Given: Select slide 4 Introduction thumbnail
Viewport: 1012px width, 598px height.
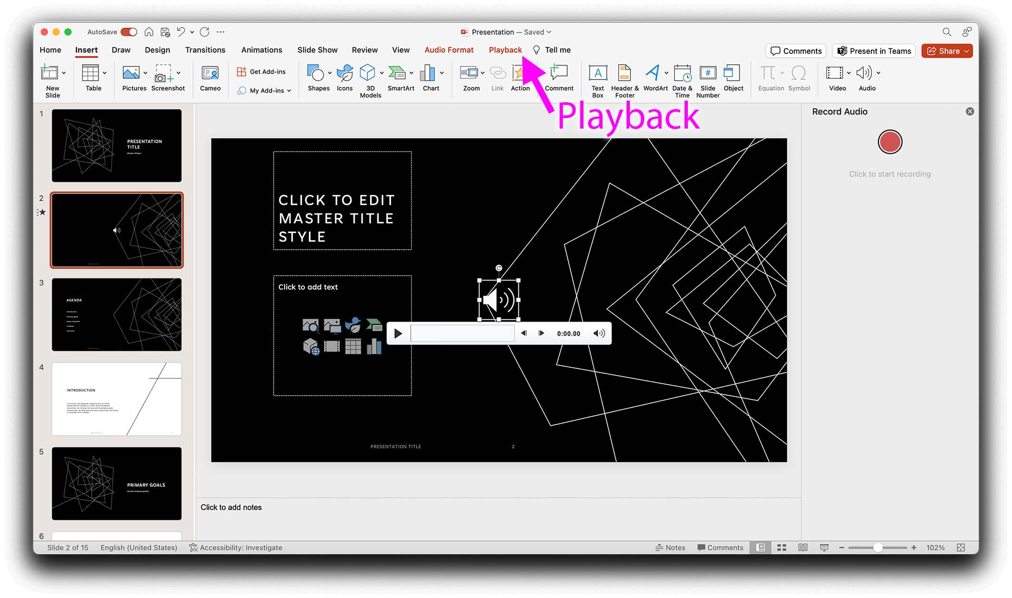Looking at the screenshot, I should point(116,399).
